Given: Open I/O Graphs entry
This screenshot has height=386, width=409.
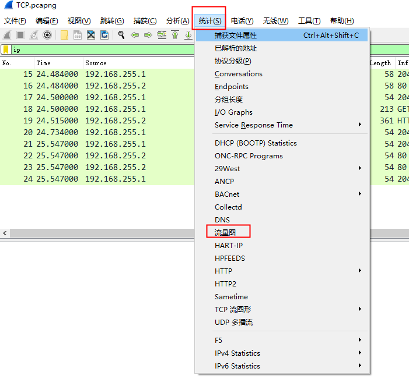Looking at the screenshot, I should (x=282, y=112).
